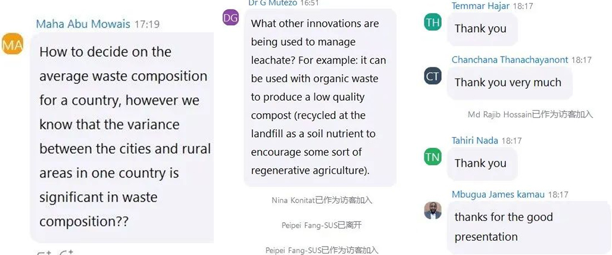This screenshot has width=612, height=255.
Task: Open sender name Dr G Mutezo
Action: (272, 3)
